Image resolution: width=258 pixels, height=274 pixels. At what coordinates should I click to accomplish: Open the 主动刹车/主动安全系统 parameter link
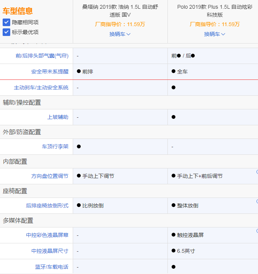coord(41,87)
